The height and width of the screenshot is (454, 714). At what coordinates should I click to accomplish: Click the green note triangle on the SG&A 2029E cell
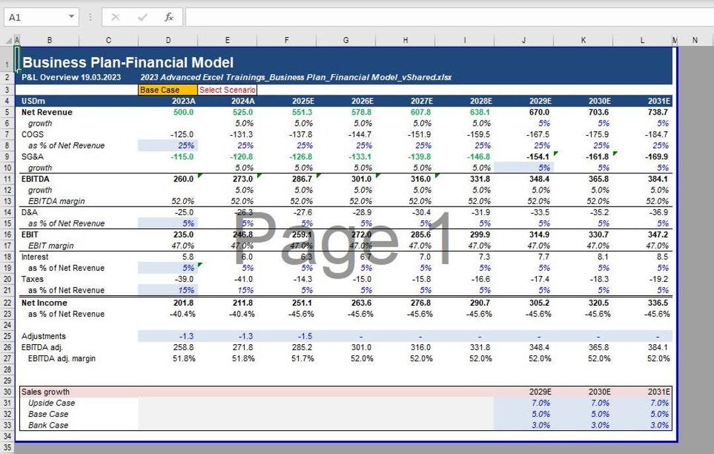(555, 154)
